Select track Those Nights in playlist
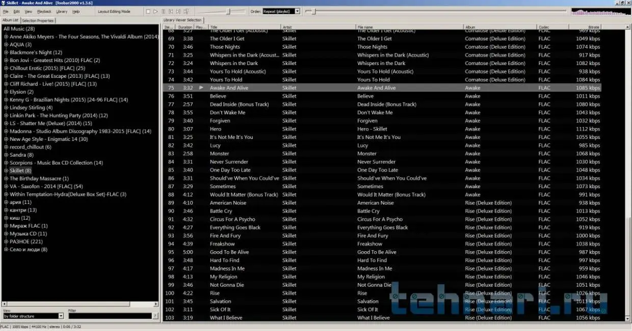The width and height of the screenshot is (632, 331). [x=382, y=47]
